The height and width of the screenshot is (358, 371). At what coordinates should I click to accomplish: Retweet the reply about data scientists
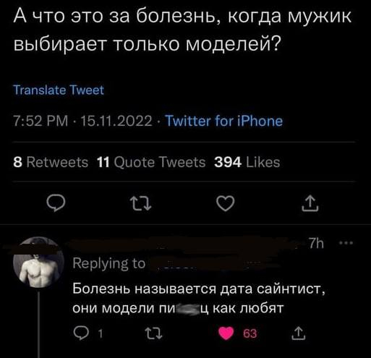[x=153, y=333]
